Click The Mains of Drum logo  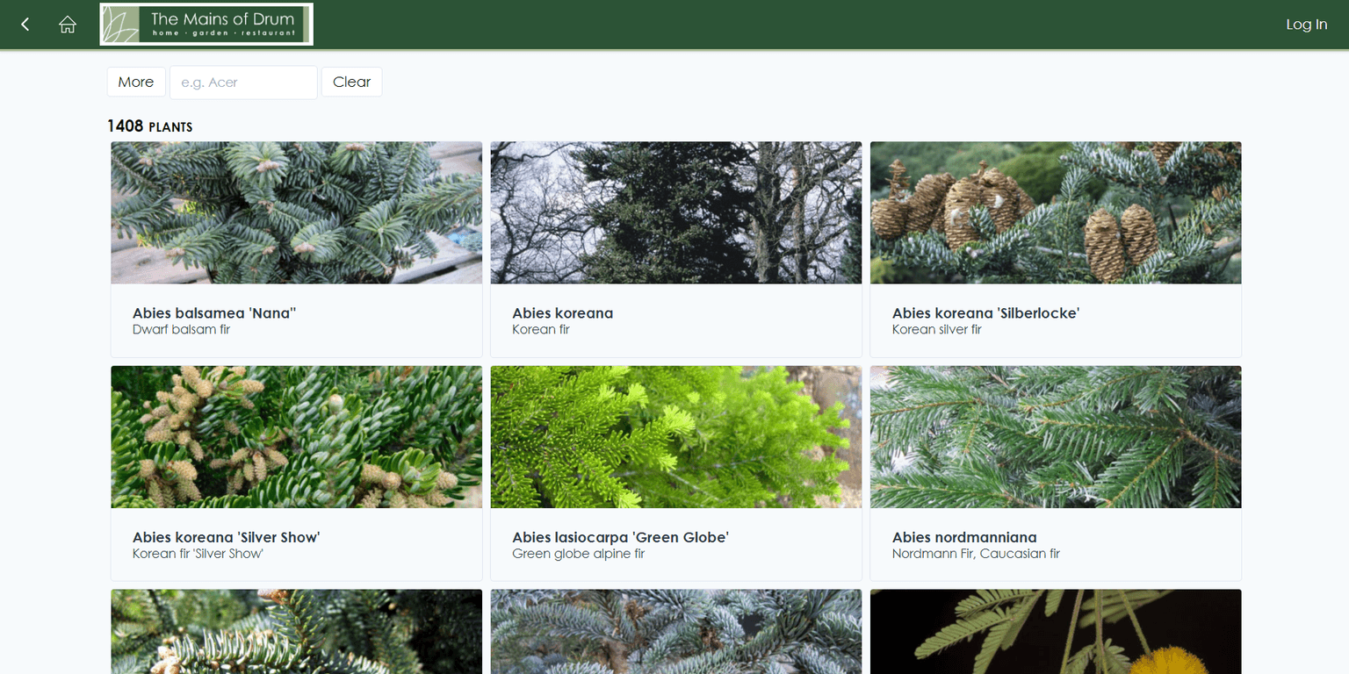(x=206, y=25)
